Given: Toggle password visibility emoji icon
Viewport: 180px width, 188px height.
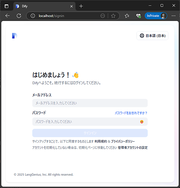Looking at the screenshot, I should (142, 122).
